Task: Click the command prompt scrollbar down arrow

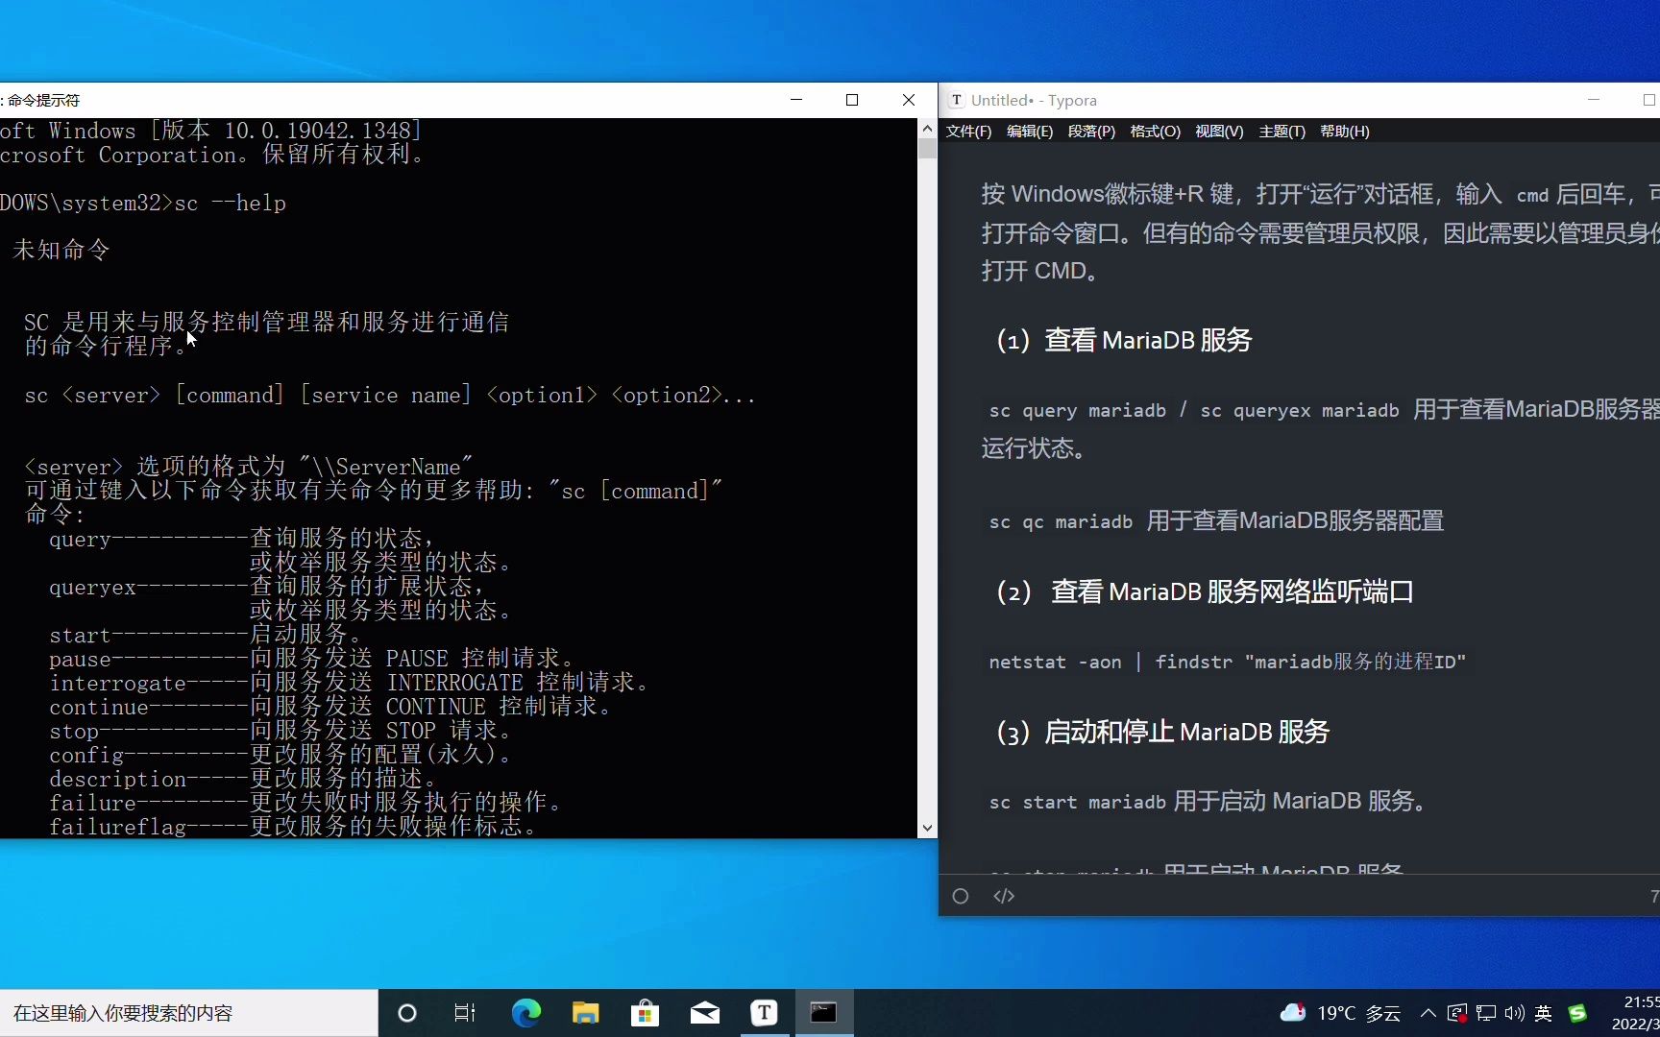Action: [927, 828]
